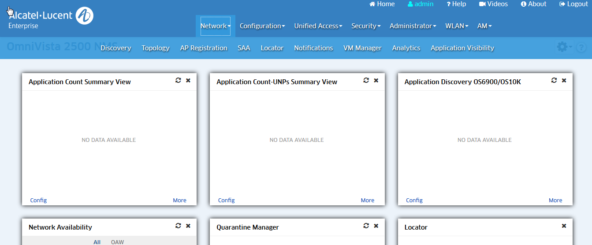Expand the Security dropdown menu
The image size is (592, 245).
[x=366, y=26]
